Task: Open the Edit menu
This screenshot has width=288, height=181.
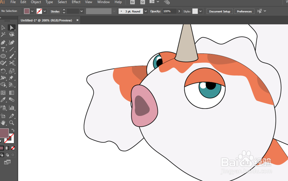Action: click(x=23, y=2)
